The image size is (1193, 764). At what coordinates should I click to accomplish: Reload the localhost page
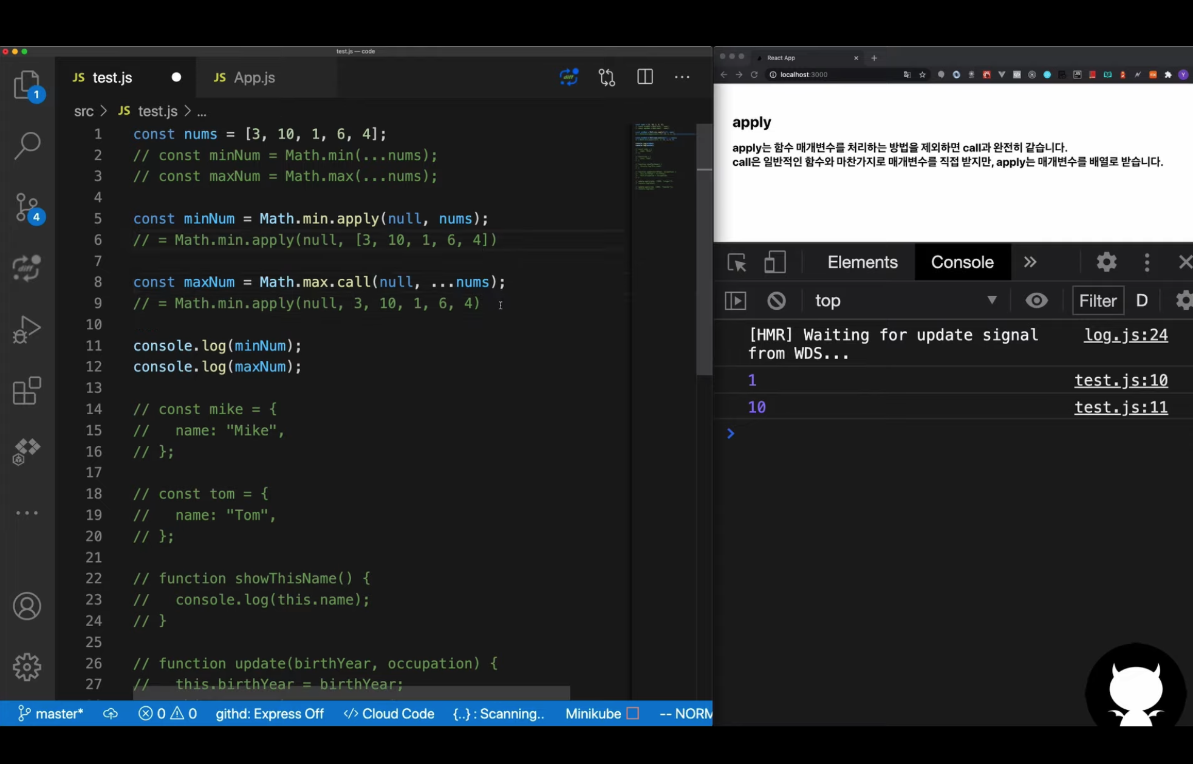pos(754,75)
